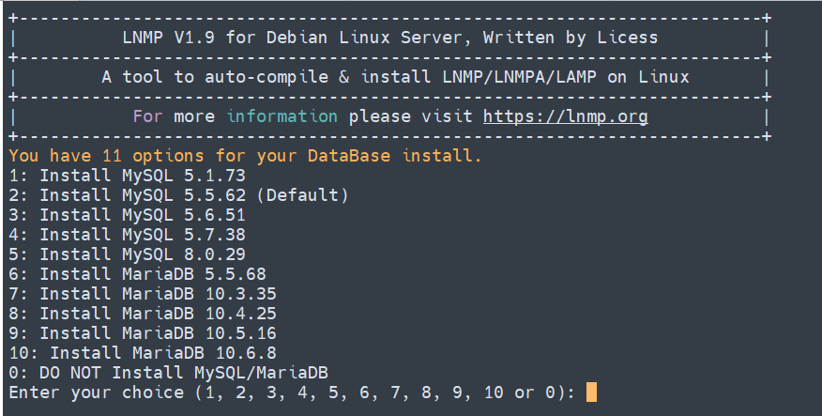The width and height of the screenshot is (822, 416).
Task: Click the LNMP V1.9 title line
Action: coord(389,39)
